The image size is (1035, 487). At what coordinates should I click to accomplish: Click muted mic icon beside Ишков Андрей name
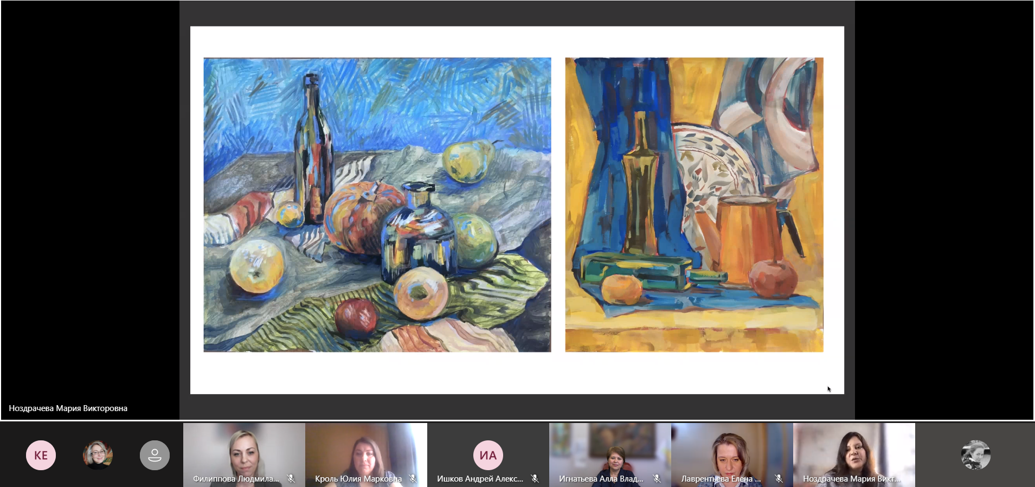[535, 478]
